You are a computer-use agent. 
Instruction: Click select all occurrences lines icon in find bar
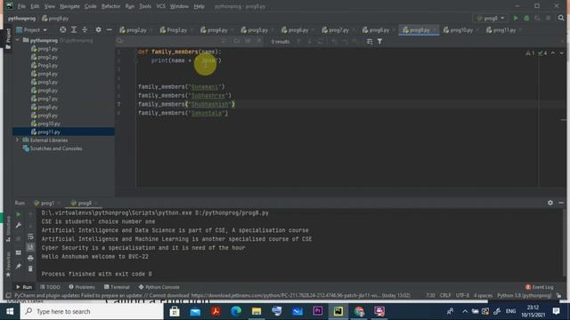pos(370,42)
